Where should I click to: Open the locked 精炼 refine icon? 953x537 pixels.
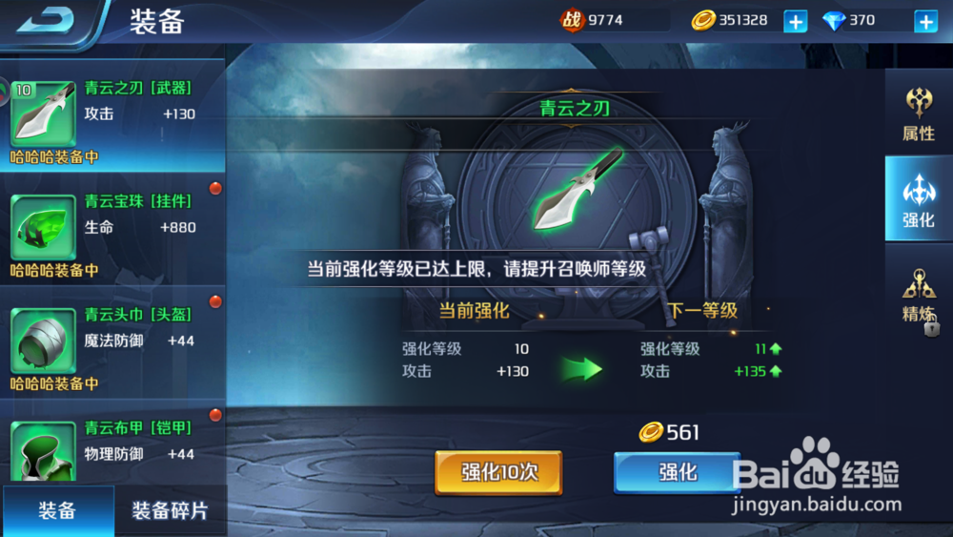coord(919,296)
